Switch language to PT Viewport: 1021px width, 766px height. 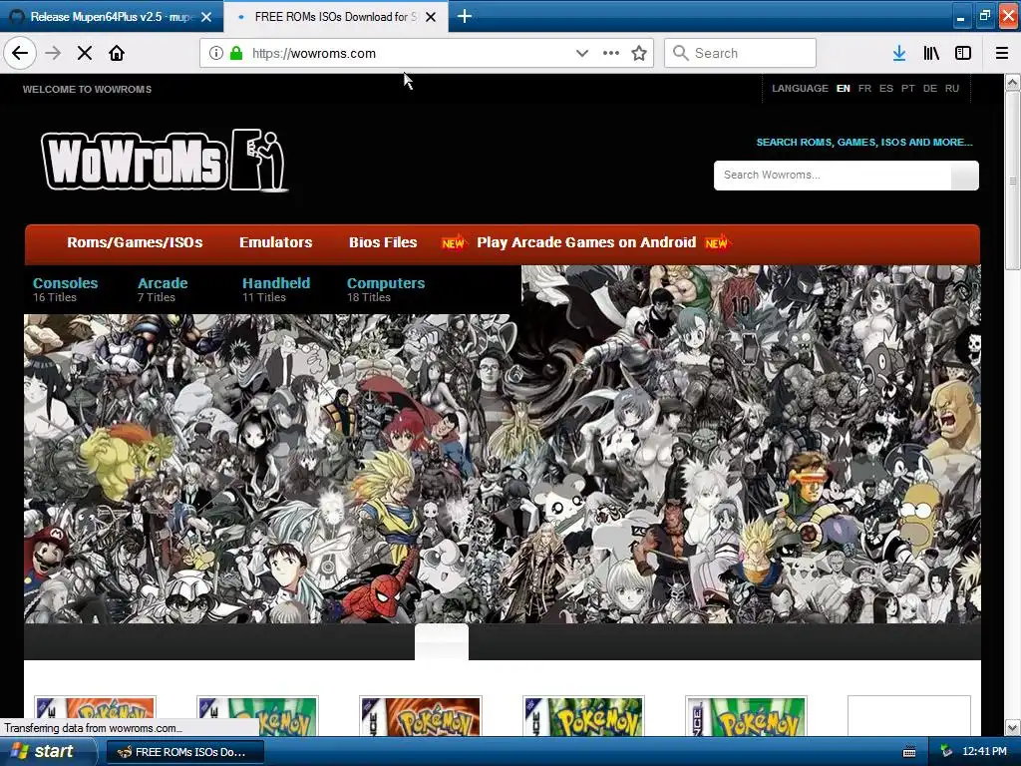tap(907, 89)
